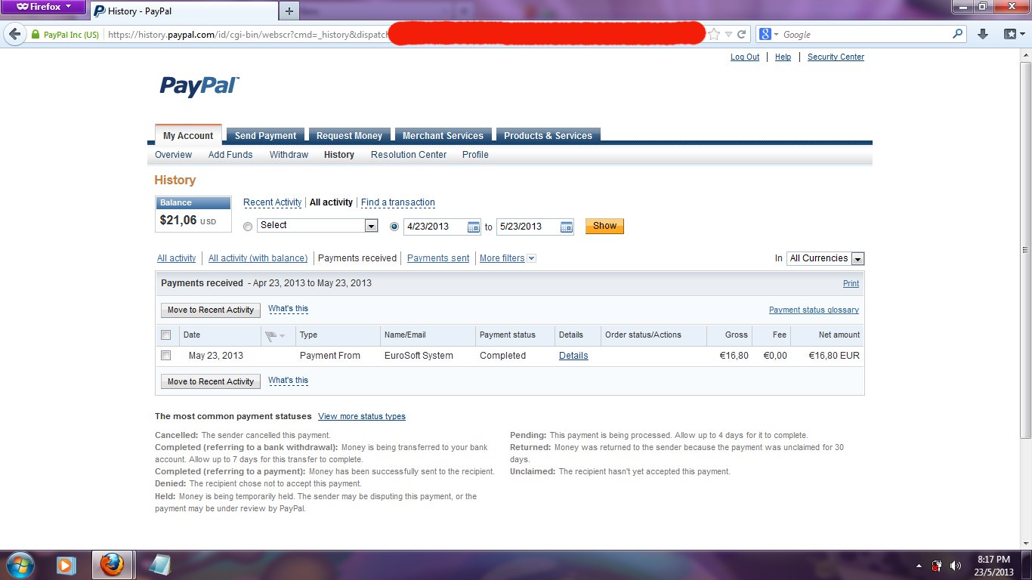Click the lower Move to Recent Activity button
The image size is (1032, 580).
click(x=211, y=381)
